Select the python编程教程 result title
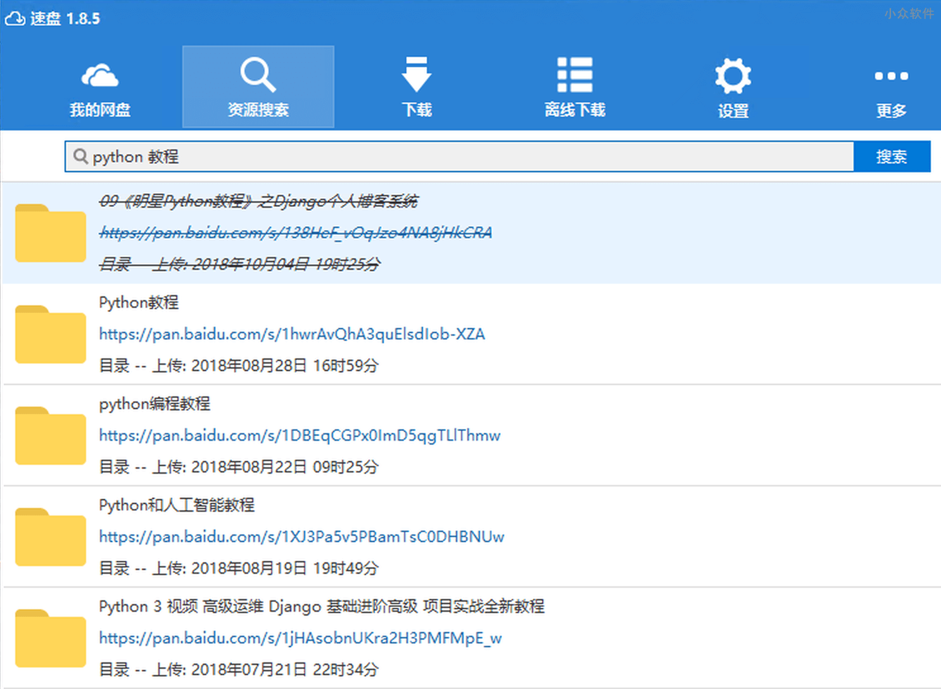The width and height of the screenshot is (941, 689). click(155, 404)
